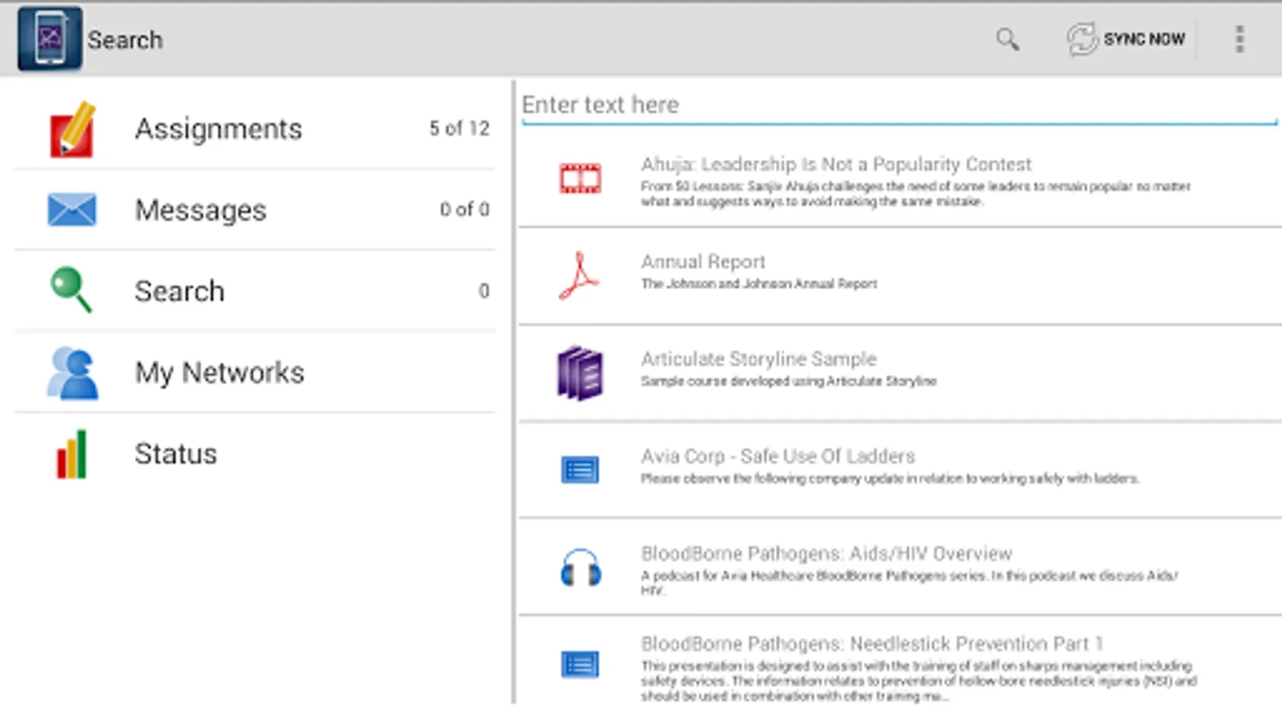This screenshot has height=706, width=1282.
Task: Click the magnifying glass search icon in toolbar
Action: (x=1007, y=39)
